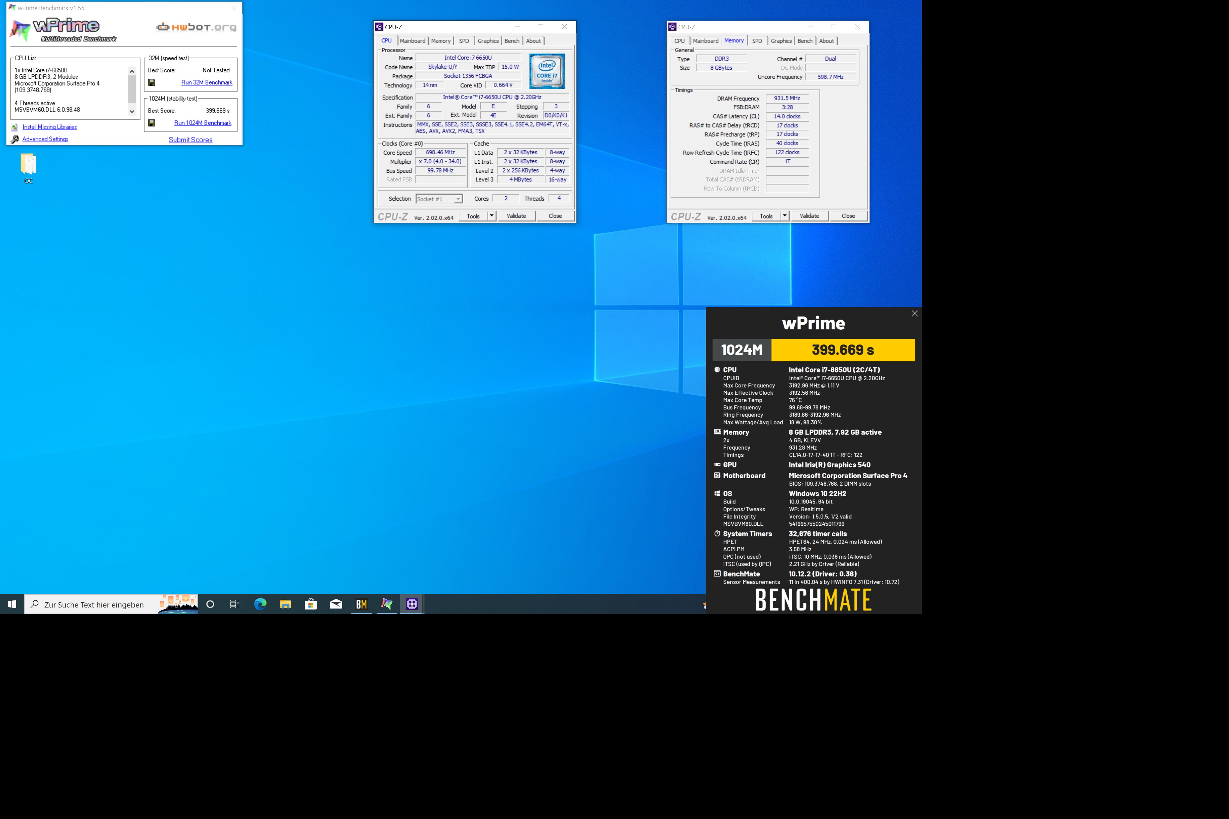Click the CPU-Z app icon in left window title
Screen dimensions: 1229x819
coord(379,27)
